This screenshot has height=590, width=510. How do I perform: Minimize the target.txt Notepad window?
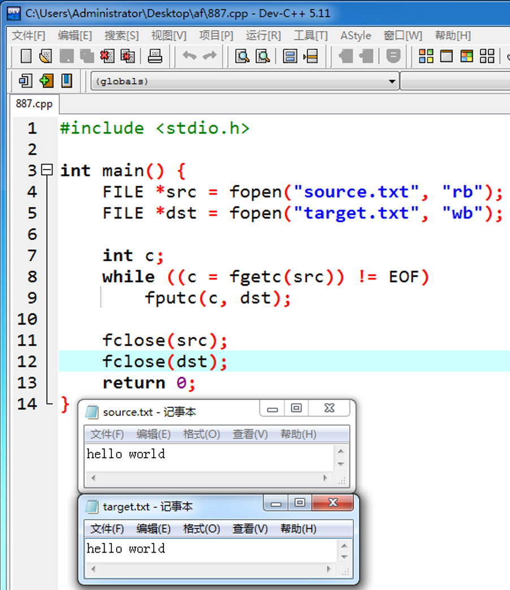coord(276,503)
